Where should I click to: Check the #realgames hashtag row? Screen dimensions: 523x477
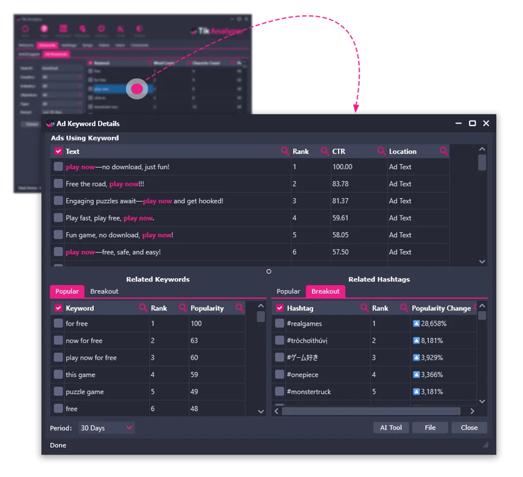280,323
